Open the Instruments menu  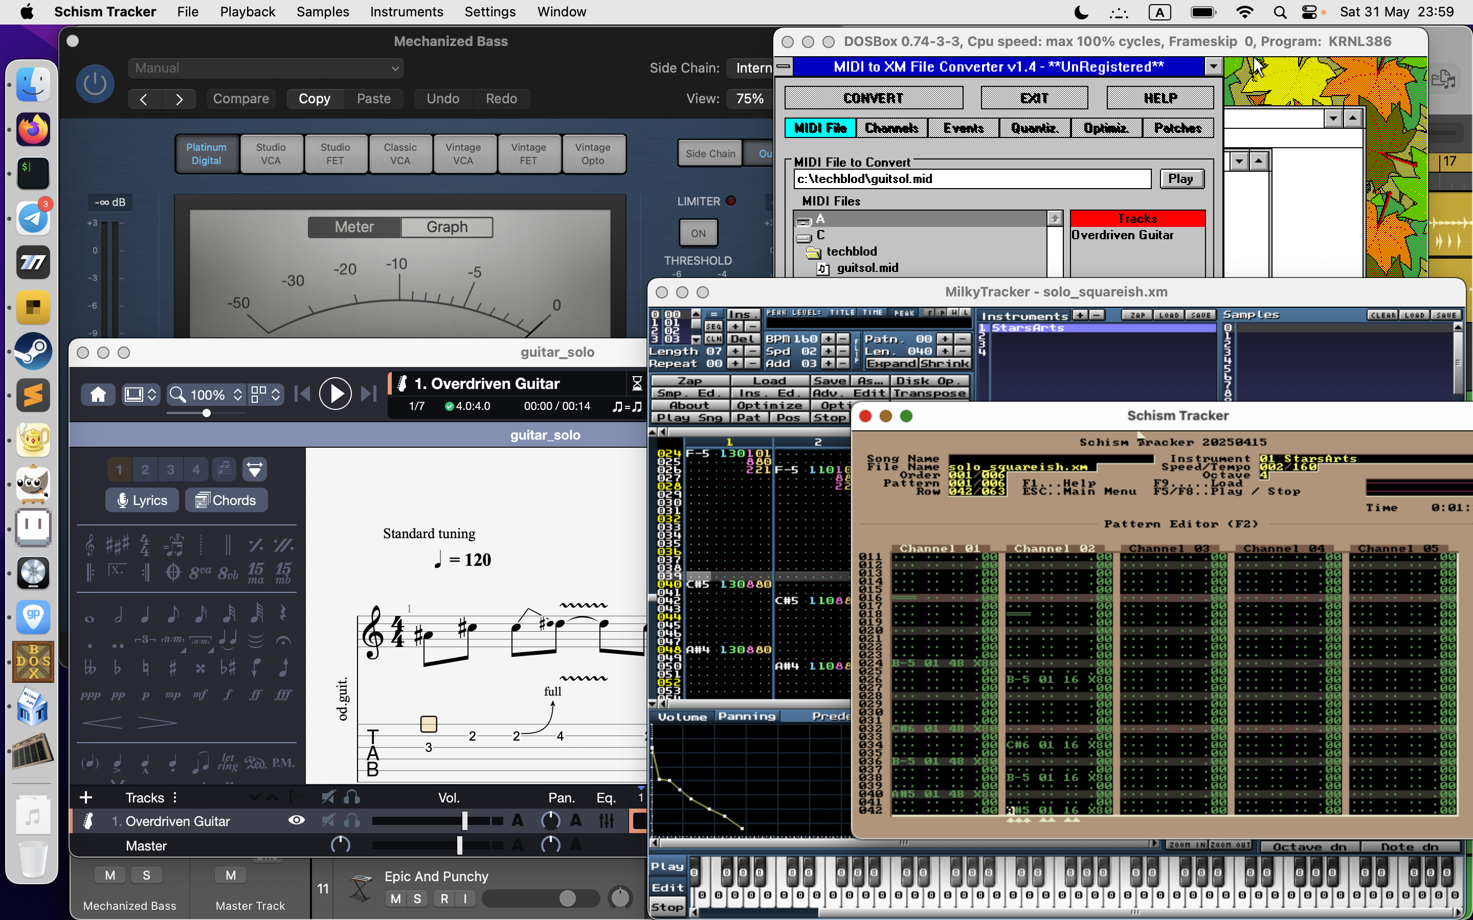pyautogui.click(x=406, y=12)
